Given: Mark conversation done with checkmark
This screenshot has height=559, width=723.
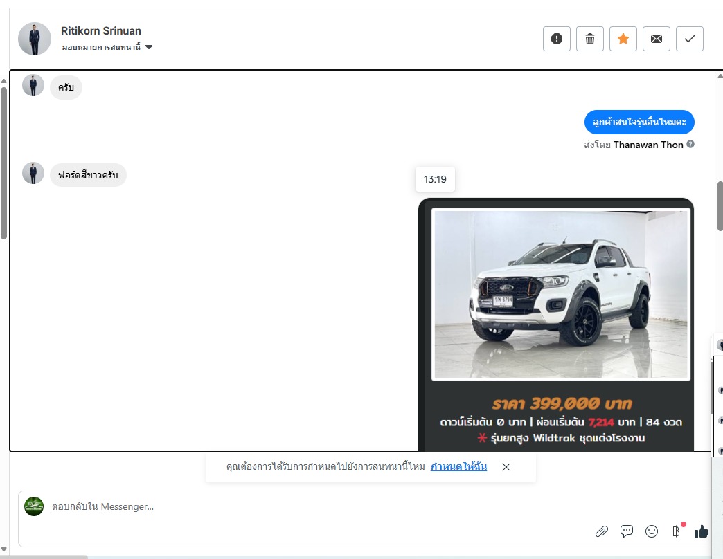Looking at the screenshot, I should (x=689, y=39).
